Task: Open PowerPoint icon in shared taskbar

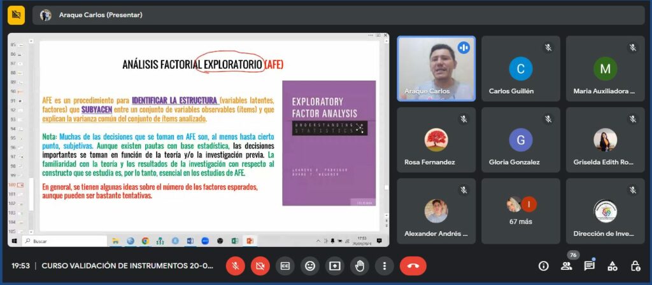Action: pyautogui.click(x=250, y=241)
